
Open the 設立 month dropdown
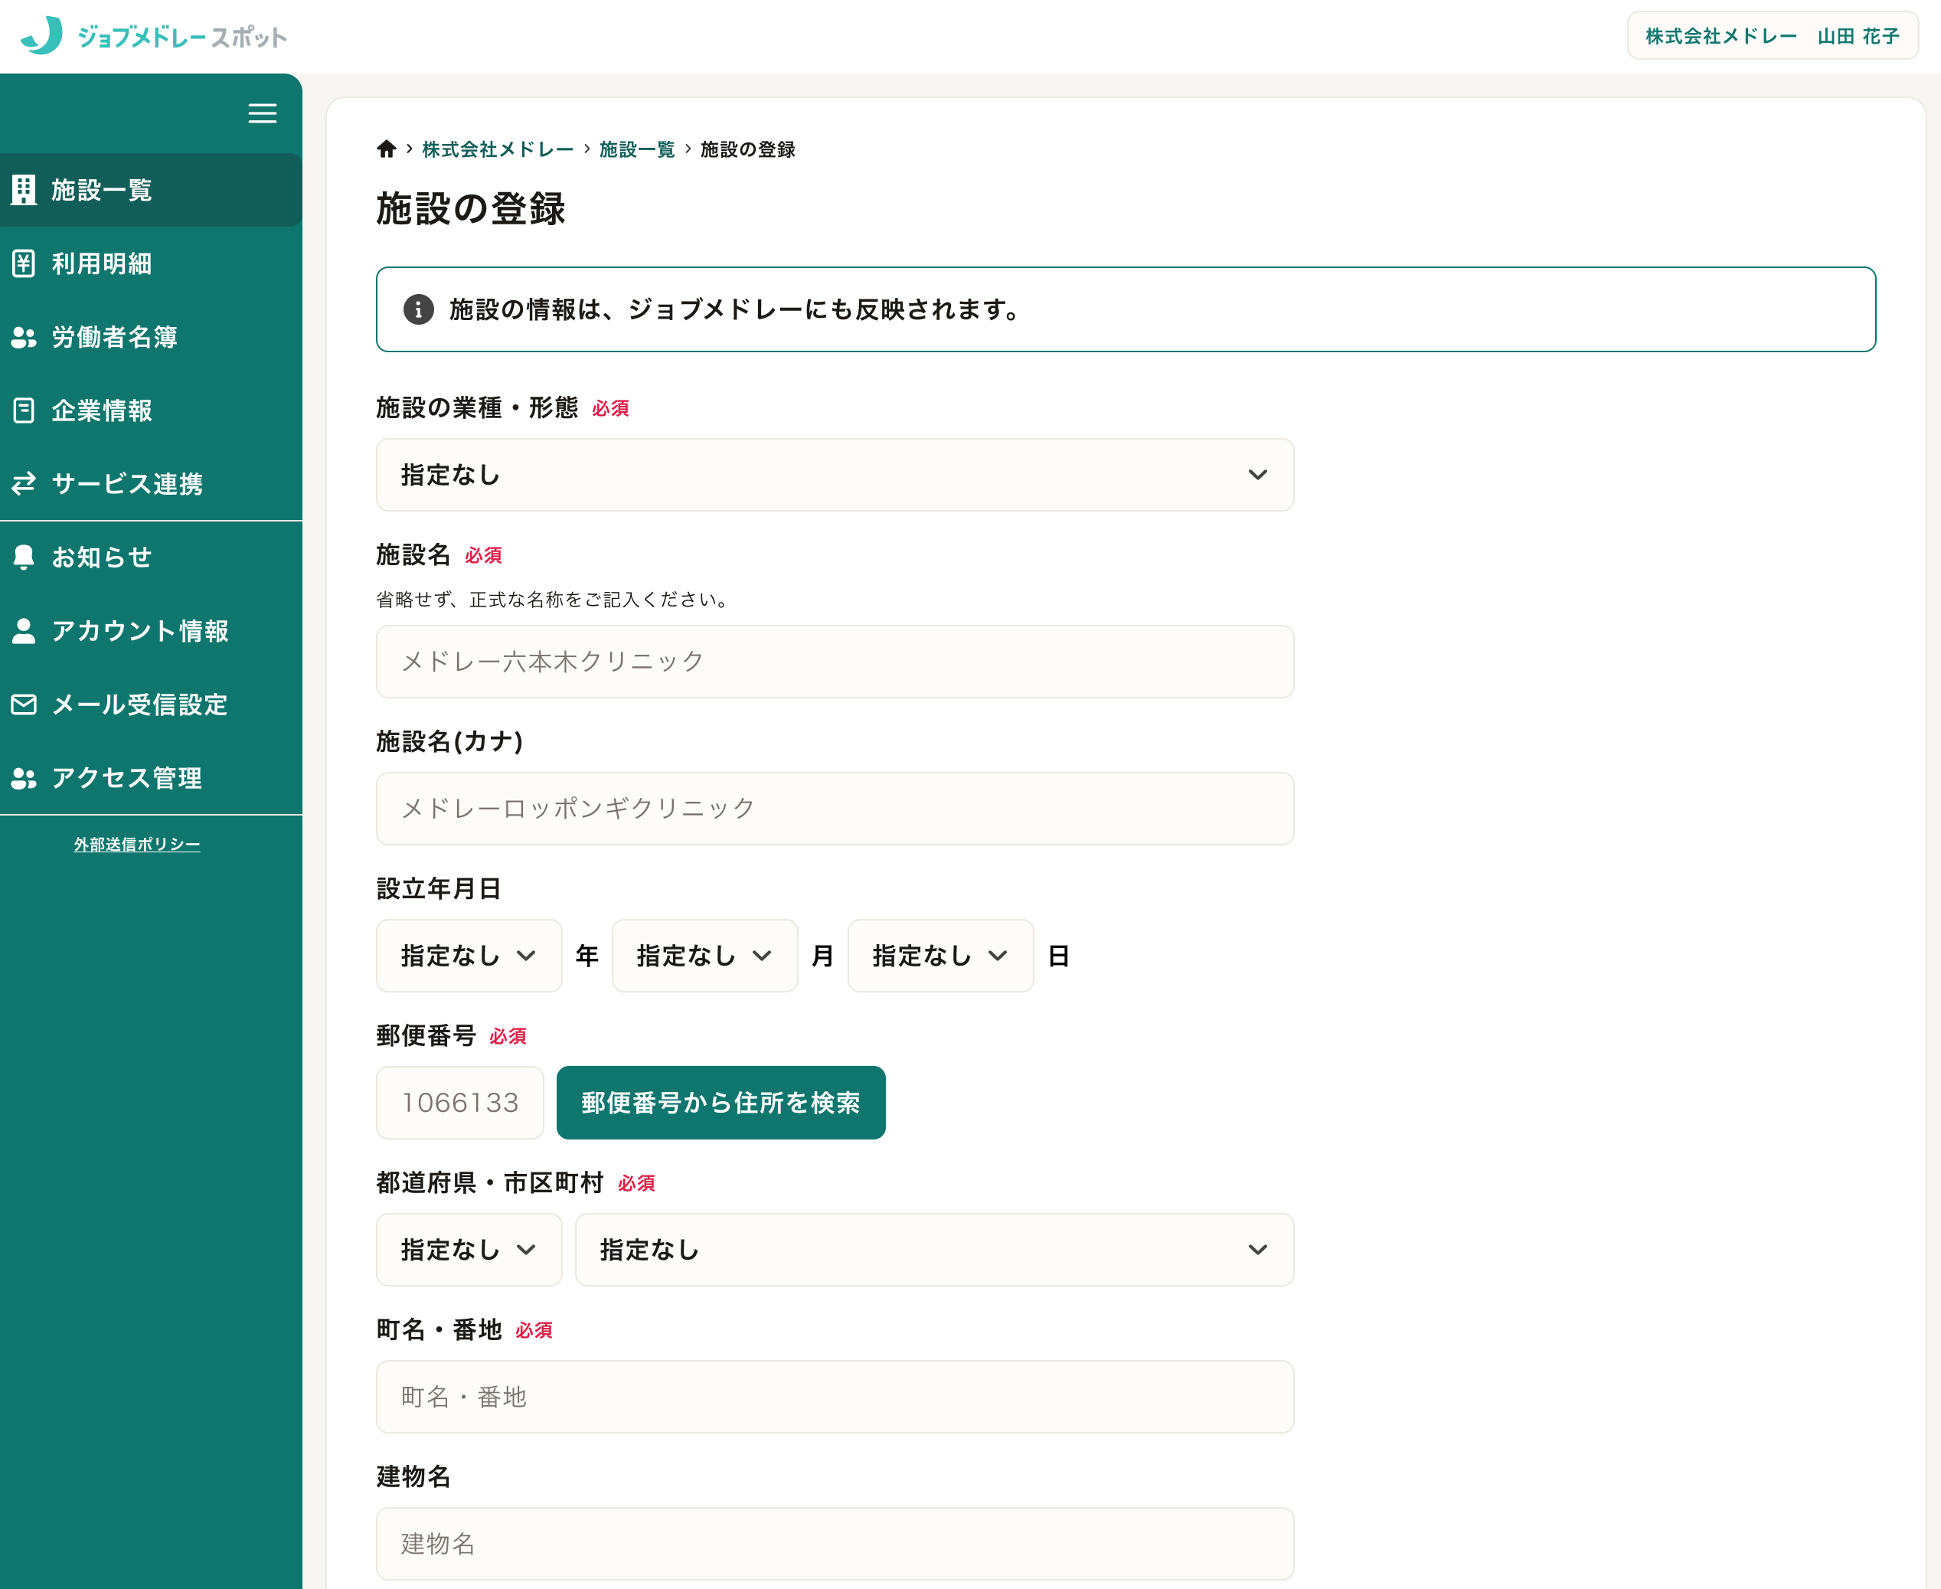704,956
